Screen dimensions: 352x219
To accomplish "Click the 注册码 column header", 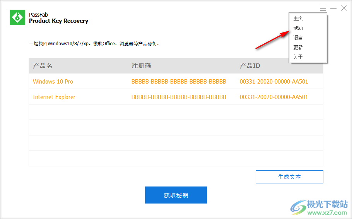I will (141, 66).
